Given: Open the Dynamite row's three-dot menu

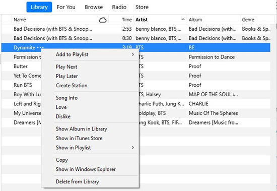Looking at the screenshot, I should 40,47.
